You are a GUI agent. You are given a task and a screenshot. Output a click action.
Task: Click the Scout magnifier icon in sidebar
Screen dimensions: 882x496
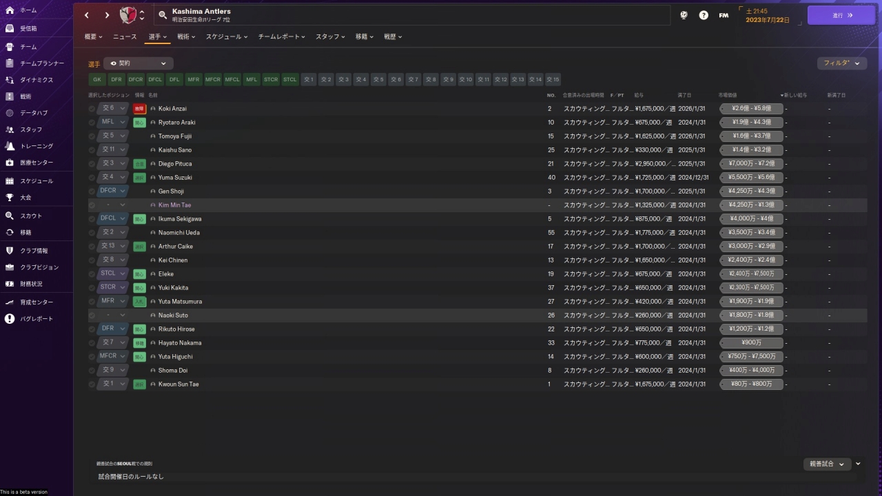(10, 216)
